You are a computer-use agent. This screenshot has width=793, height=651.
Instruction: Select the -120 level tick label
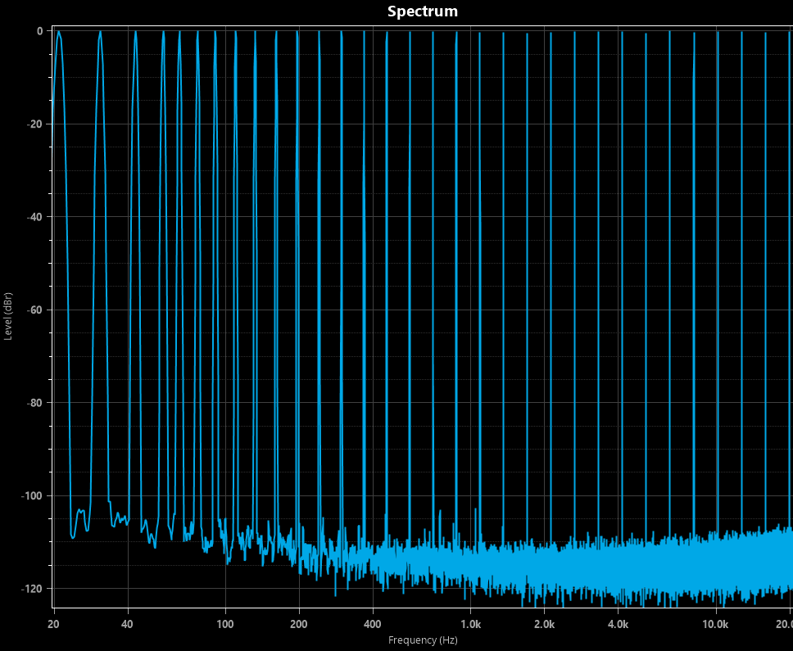pyautogui.click(x=33, y=589)
